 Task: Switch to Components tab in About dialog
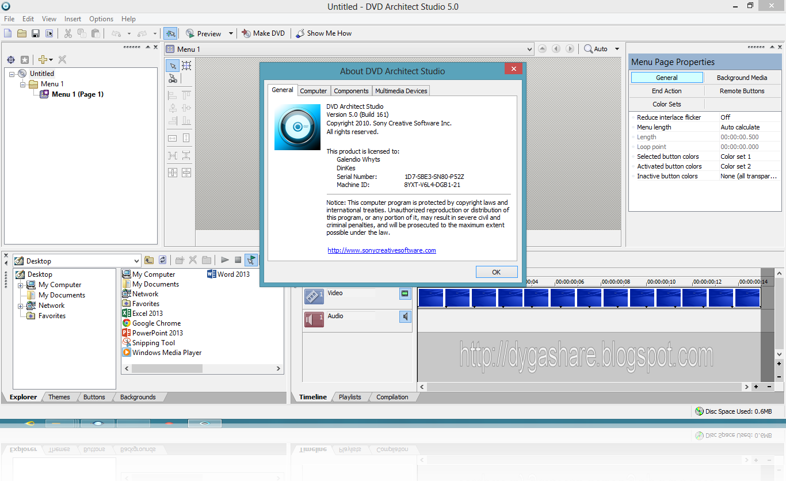(351, 91)
